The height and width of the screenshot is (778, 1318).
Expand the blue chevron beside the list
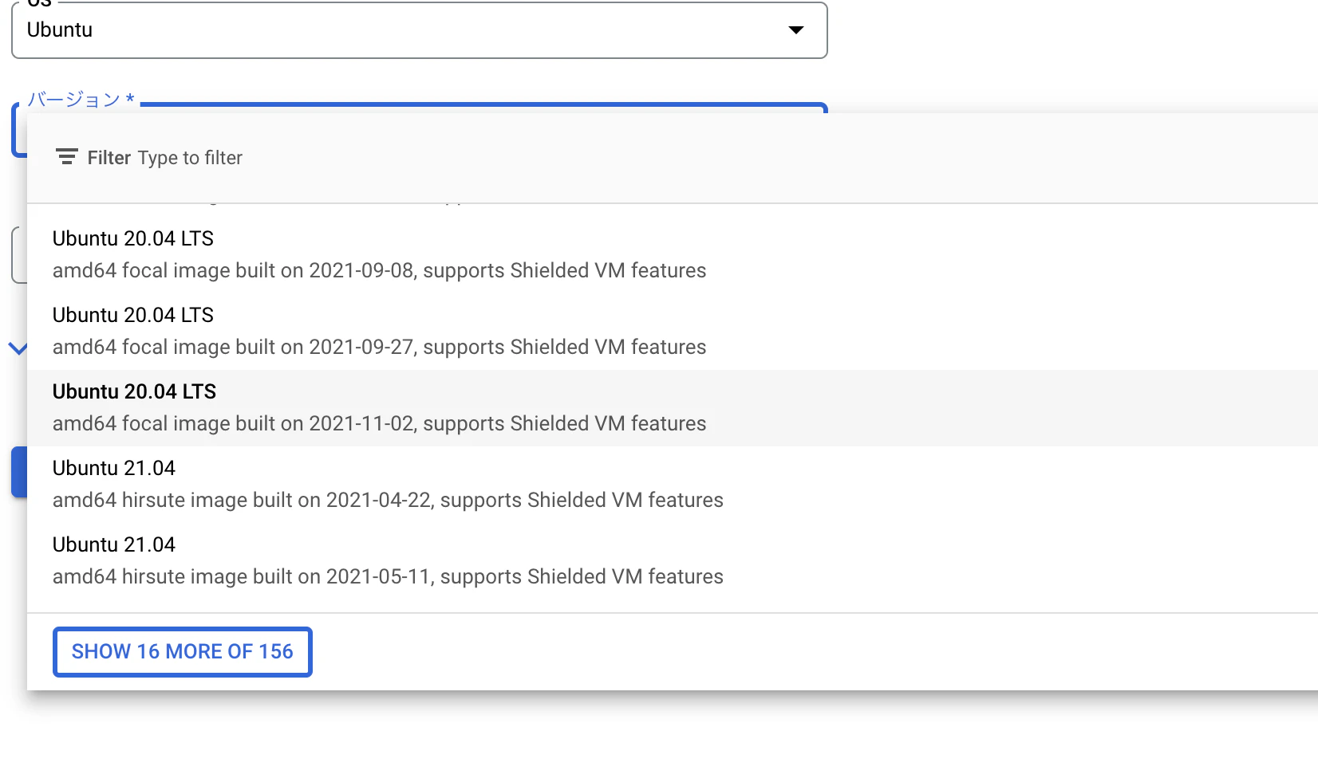18,348
